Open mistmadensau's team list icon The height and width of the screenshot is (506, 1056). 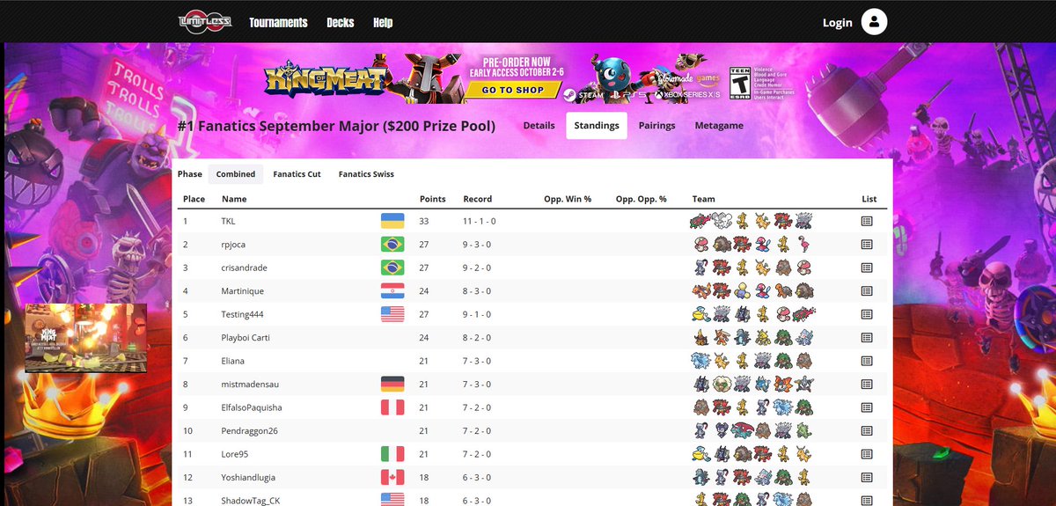click(x=866, y=384)
